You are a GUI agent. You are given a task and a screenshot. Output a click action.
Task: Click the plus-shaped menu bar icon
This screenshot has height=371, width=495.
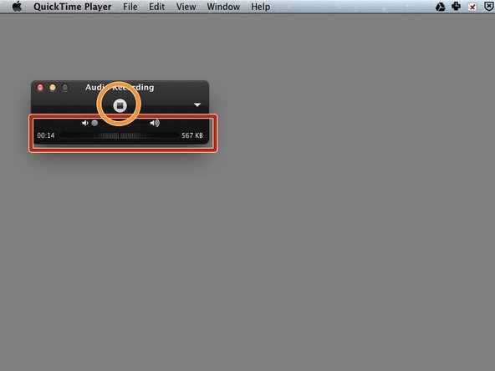(457, 7)
